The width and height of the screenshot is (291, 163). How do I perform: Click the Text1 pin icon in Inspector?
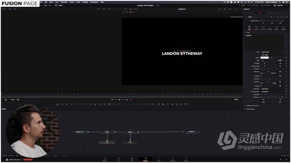[x=281, y=17]
